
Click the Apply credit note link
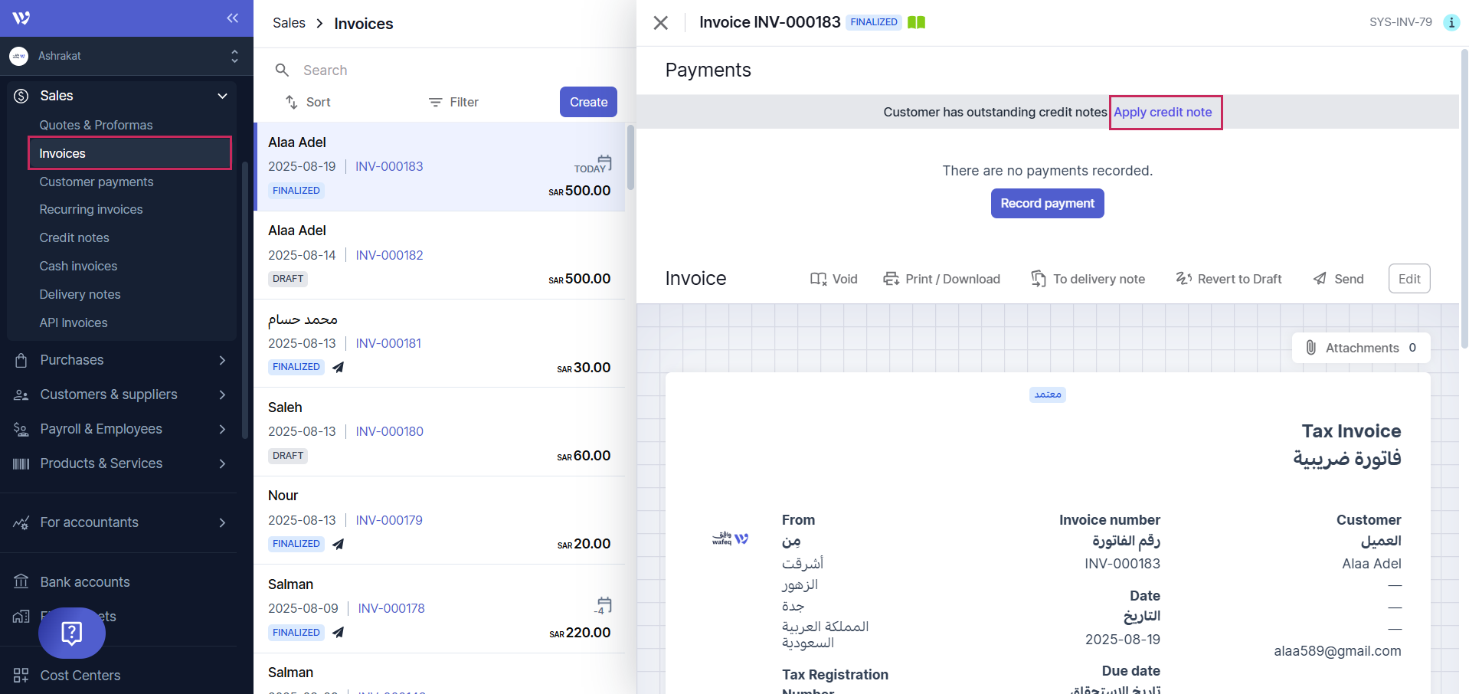(1163, 112)
